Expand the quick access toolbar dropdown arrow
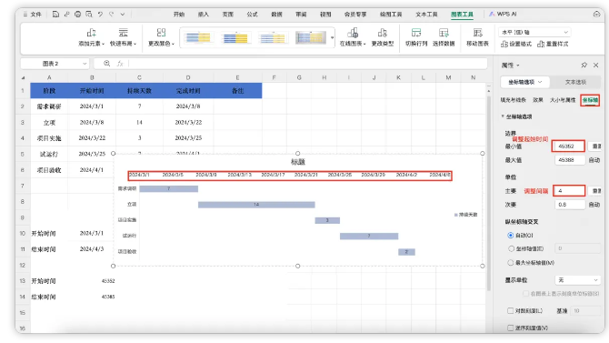609x343 pixels. pos(123,14)
